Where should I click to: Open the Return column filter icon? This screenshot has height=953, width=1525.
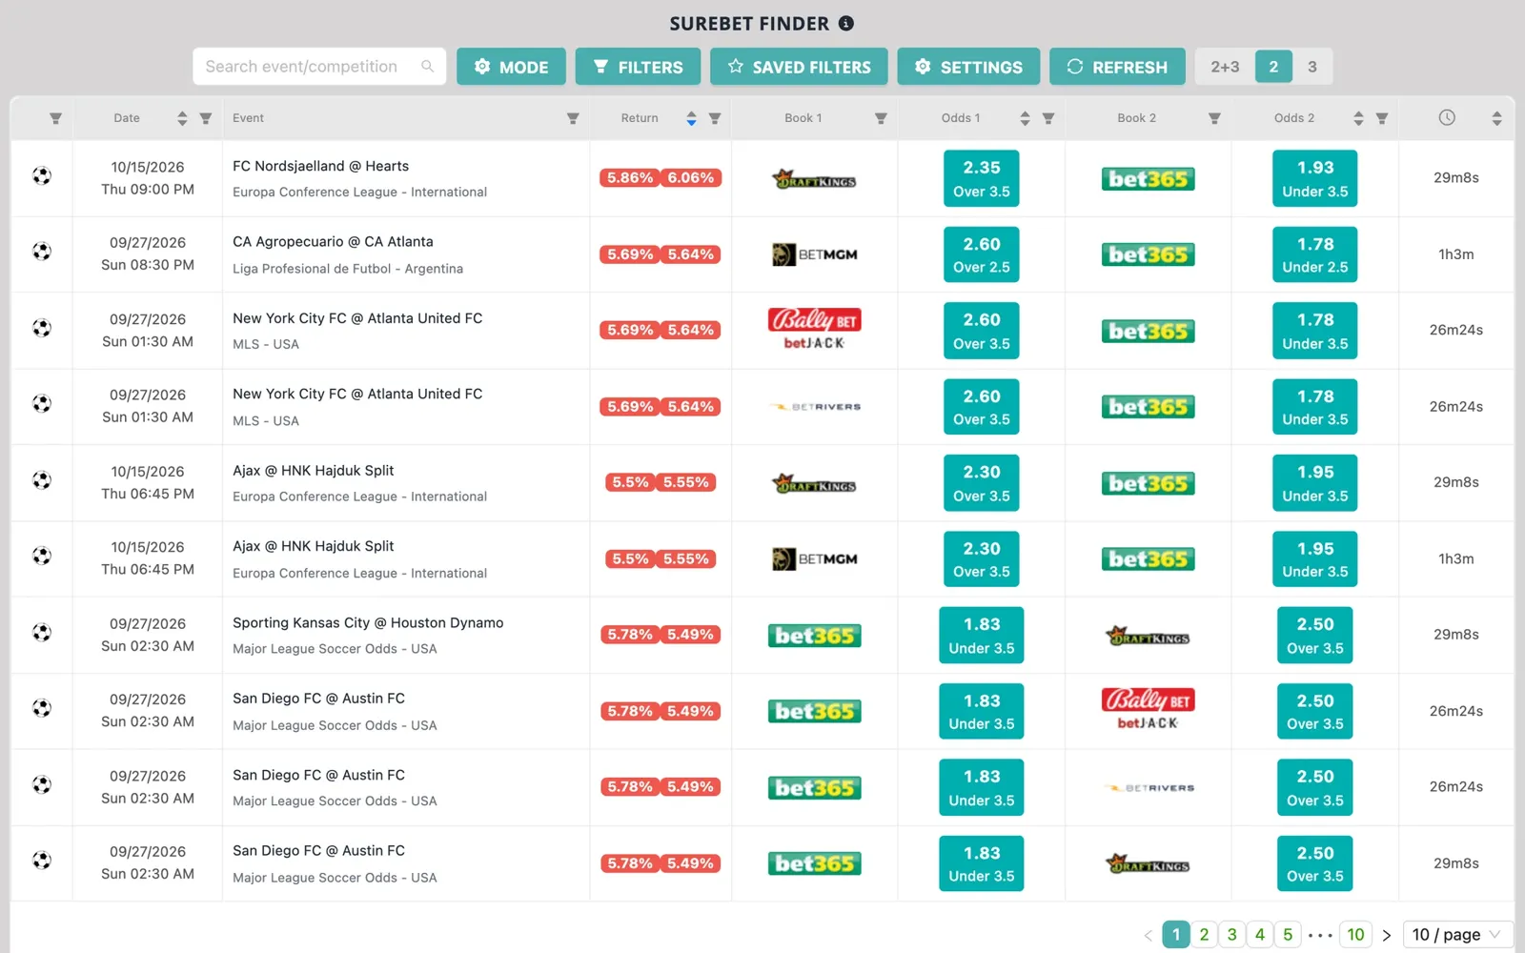pos(715,118)
